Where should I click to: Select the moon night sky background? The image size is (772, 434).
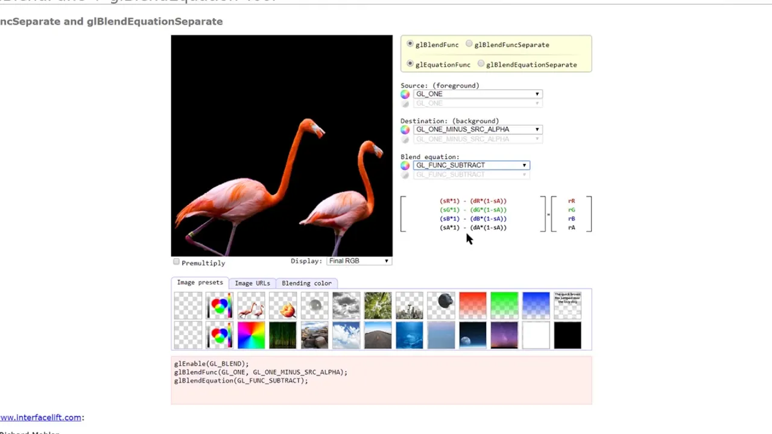pyautogui.click(x=473, y=336)
